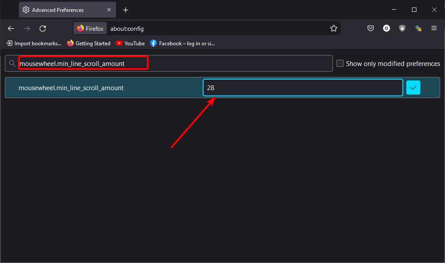Click the preference value field showing 28
445x263 pixels.
(x=303, y=88)
